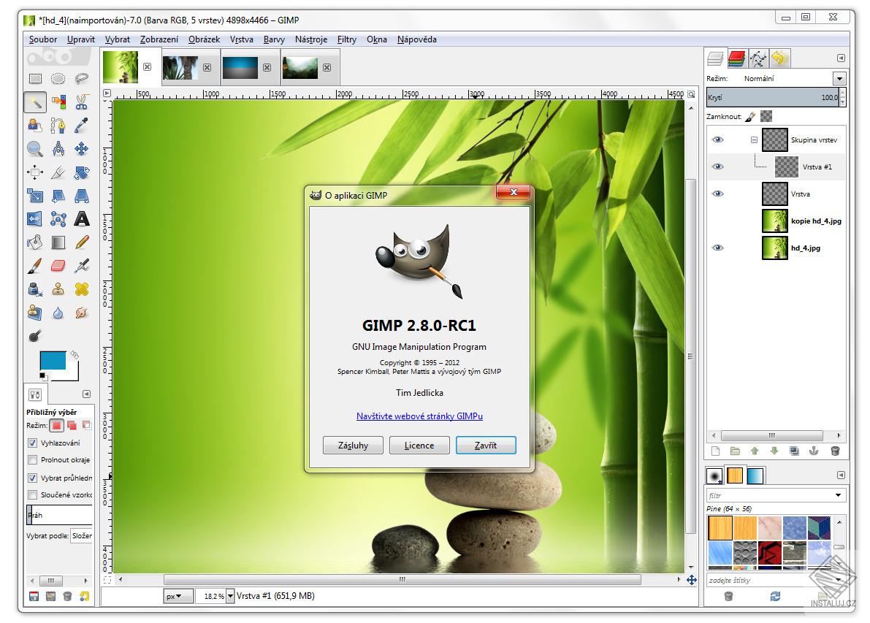Viewport: 870px width, 623px height.
Task: Pick the Crop tool
Action: tap(58, 172)
